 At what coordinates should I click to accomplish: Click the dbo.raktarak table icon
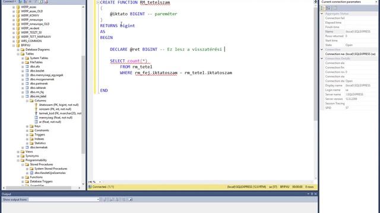(x=27, y=88)
